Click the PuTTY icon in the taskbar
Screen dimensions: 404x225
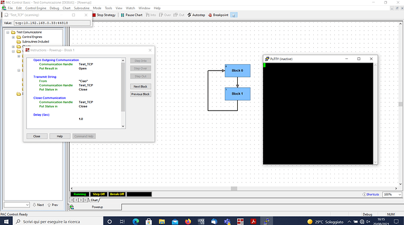tap(266, 221)
